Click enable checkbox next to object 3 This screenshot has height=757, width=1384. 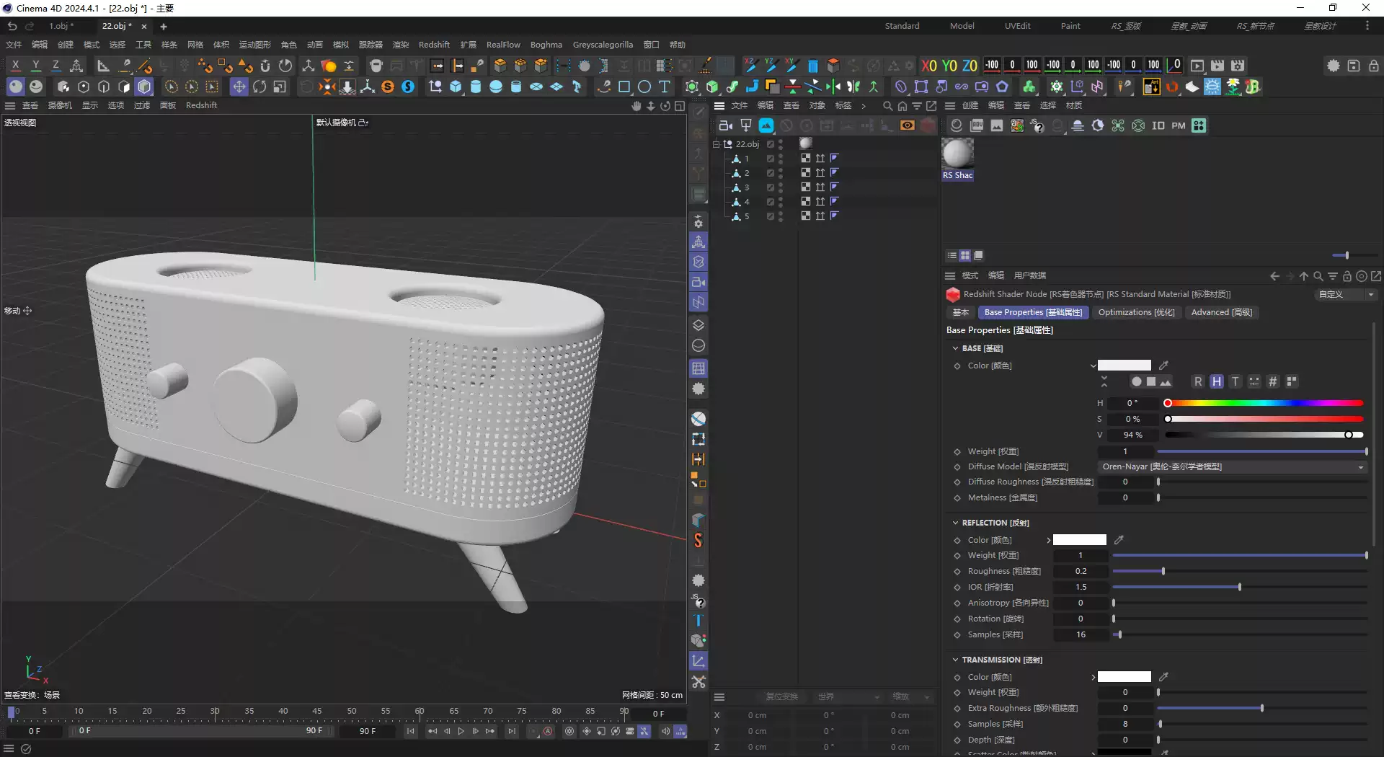(771, 187)
